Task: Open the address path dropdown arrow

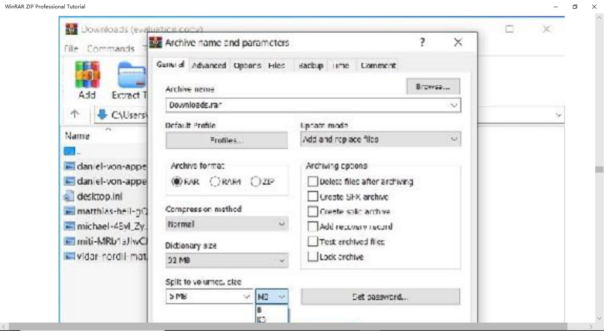Action: tap(558, 114)
